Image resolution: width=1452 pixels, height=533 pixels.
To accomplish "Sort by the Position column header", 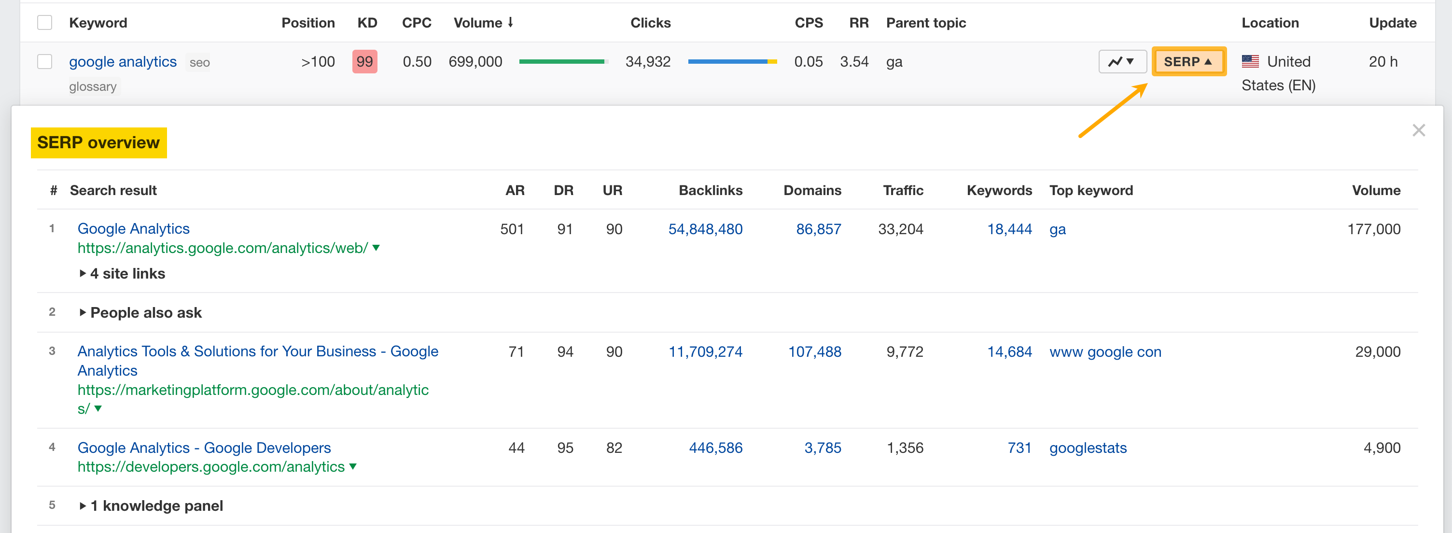I will pos(308,23).
